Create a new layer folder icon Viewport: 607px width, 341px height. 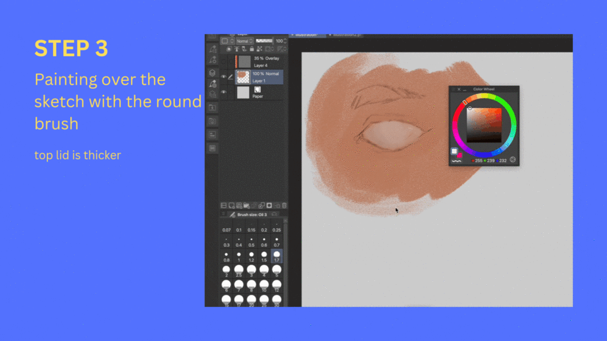pos(247,205)
